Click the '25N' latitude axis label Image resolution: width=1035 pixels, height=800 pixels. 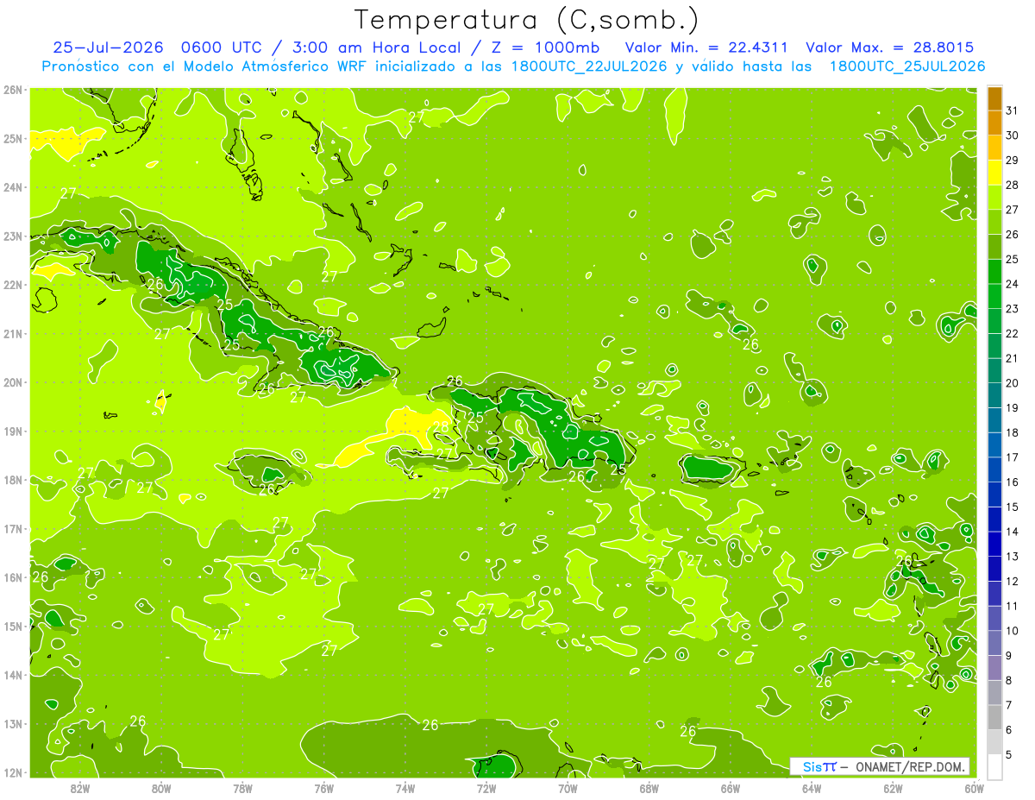13,138
